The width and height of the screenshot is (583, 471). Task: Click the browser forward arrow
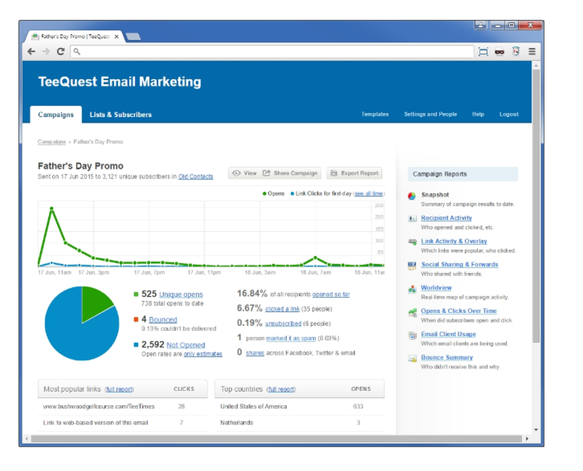click(45, 52)
